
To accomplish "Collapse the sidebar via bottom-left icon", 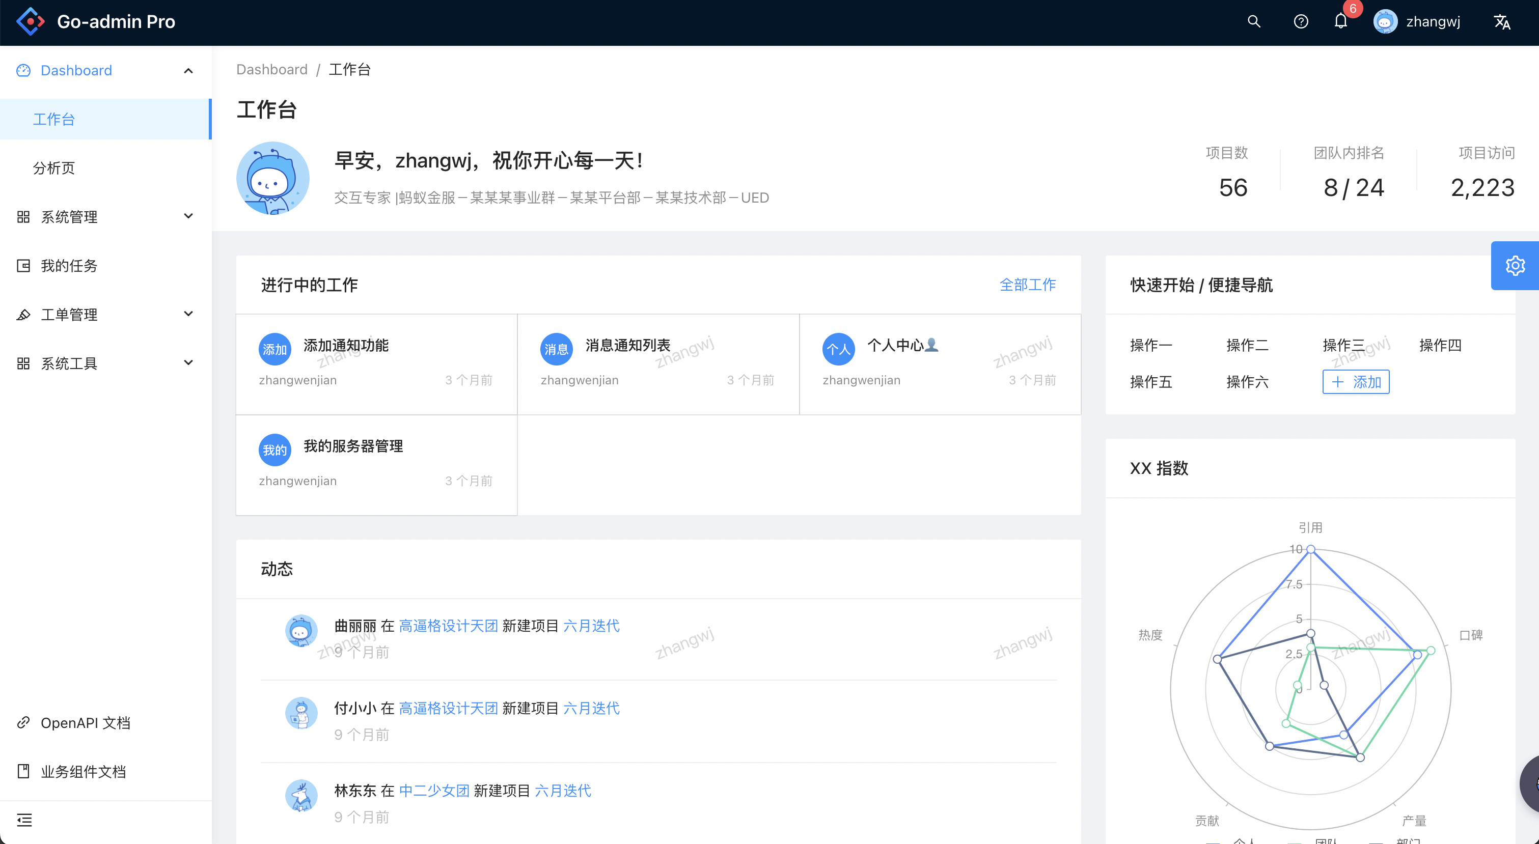I will click(x=24, y=820).
